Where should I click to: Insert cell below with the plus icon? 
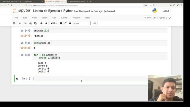tap(20, 23)
